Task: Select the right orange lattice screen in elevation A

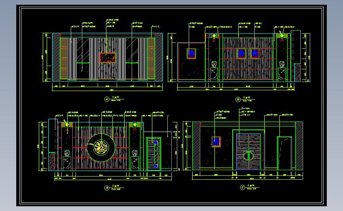Action: pyautogui.click(x=151, y=59)
